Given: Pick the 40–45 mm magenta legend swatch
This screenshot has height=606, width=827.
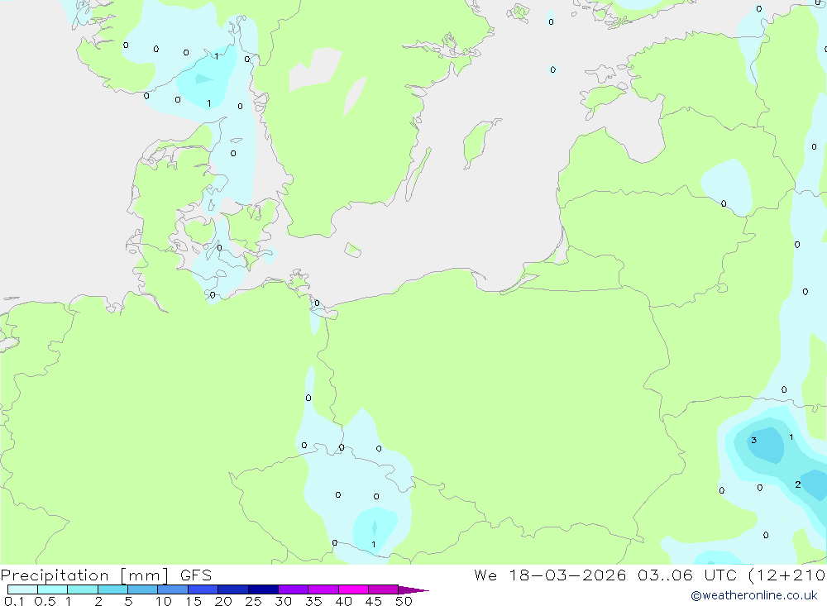Looking at the screenshot, I should (353, 589).
